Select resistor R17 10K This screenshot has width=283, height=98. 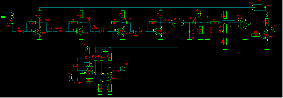coord(215,23)
